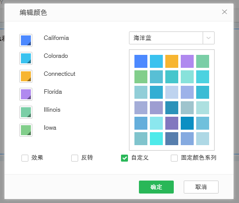The height and width of the screenshot is (203, 239).
Task: Expand the 海洋蓝 palette dropdown arrow
Action: point(209,38)
